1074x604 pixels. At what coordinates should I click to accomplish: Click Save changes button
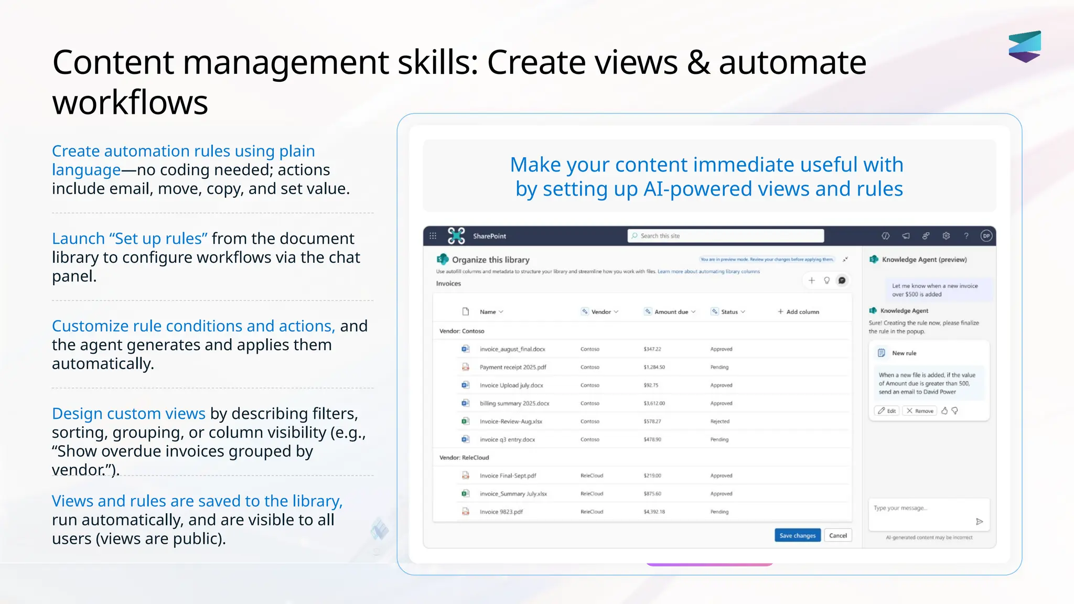click(x=797, y=535)
